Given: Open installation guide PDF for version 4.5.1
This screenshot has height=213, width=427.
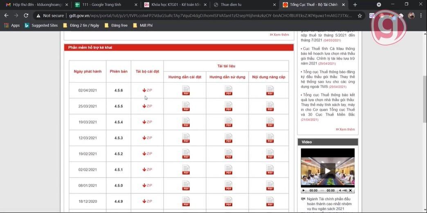Looking at the screenshot, I should tap(186, 169).
